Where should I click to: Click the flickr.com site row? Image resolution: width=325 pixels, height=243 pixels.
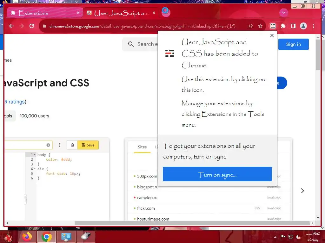[x=208, y=208]
